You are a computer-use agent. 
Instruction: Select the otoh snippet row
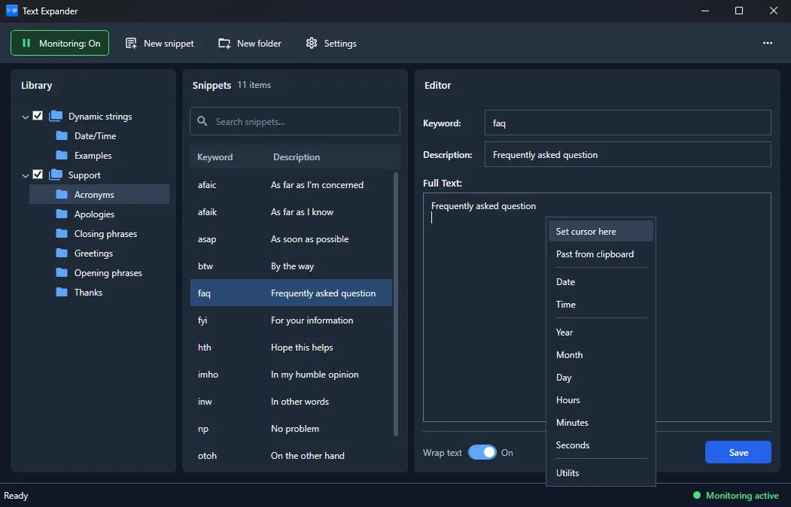point(291,456)
